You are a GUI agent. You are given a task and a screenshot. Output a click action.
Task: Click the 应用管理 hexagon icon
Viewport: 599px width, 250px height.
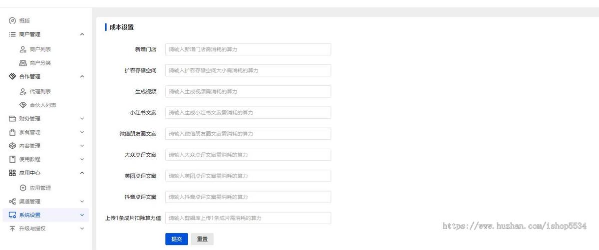[x=23, y=188]
